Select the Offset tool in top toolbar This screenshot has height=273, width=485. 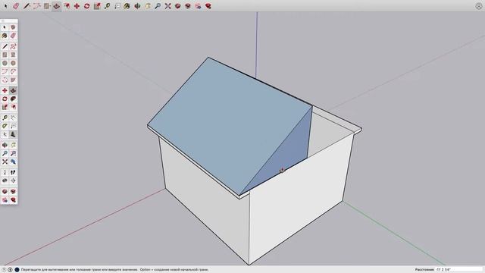click(x=67, y=6)
